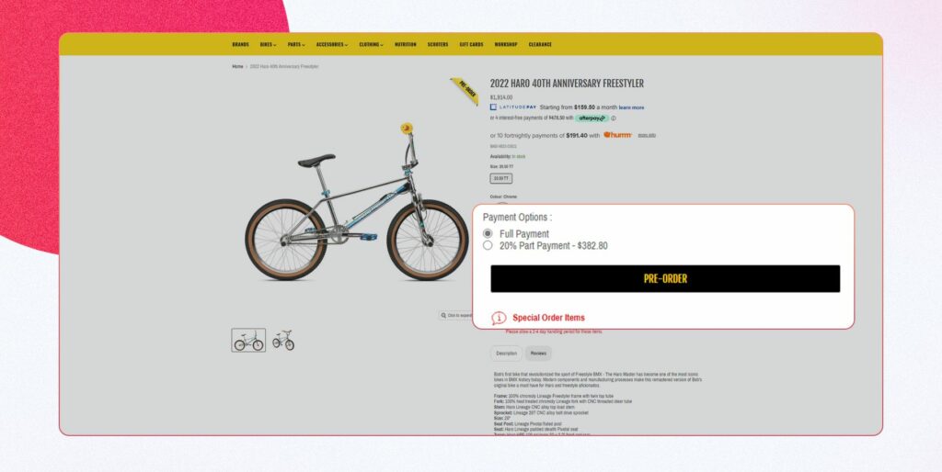Screen dimensions: 942x472
Task: Click the Afterpay info circle icon
Action: pos(614,118)
